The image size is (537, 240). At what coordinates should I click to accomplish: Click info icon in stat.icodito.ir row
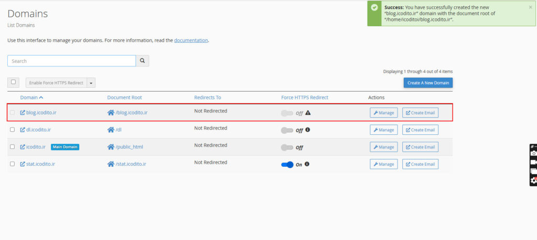click(x=307, y=164)
